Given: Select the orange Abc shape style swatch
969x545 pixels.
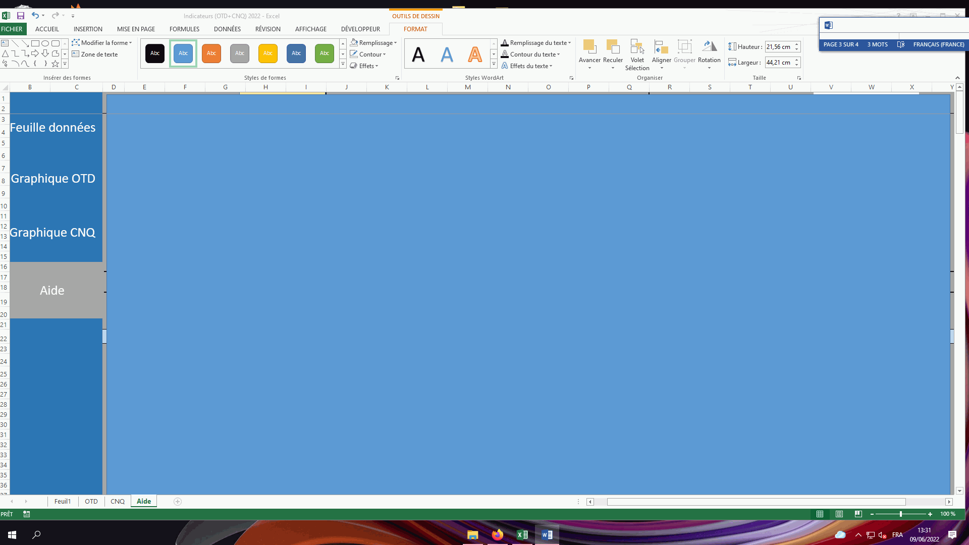Looking at the screenshot, I should click(211, 53).
